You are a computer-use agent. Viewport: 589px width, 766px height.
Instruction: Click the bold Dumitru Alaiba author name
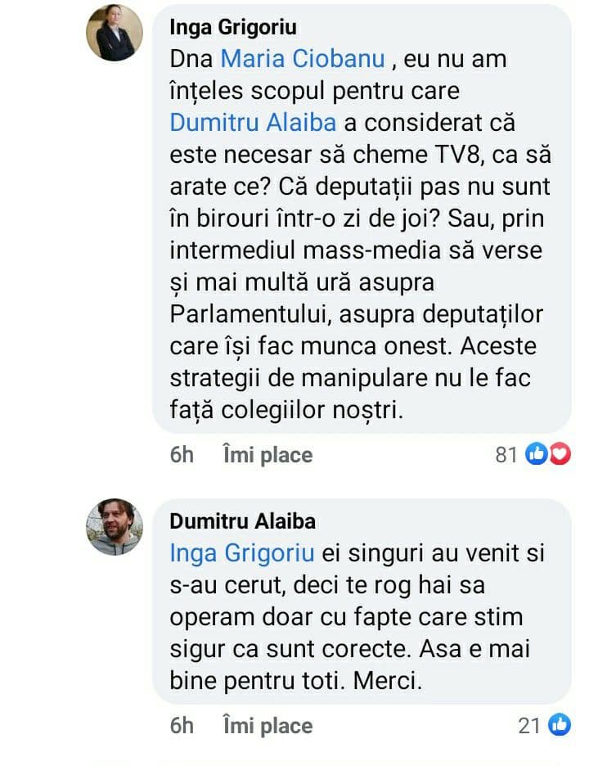point(242,521)
